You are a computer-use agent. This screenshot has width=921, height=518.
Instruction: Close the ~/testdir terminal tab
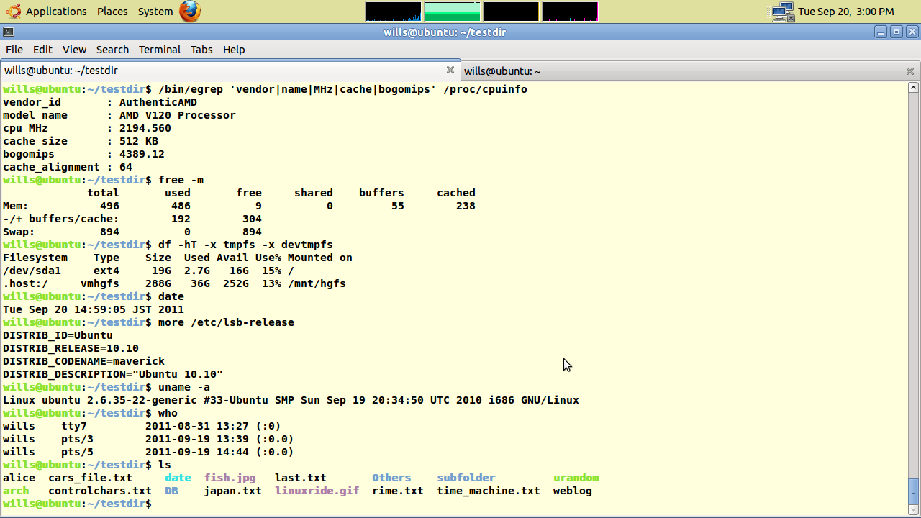coord(450,70)
